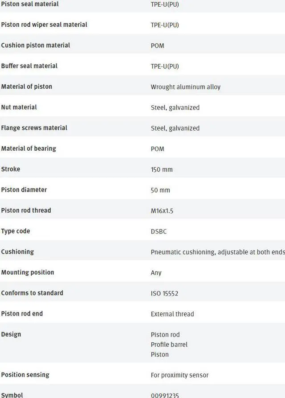Select the "Buffer seal material" label
The height and width of the screenshot is (398, 285).
(x=29, y=66)
